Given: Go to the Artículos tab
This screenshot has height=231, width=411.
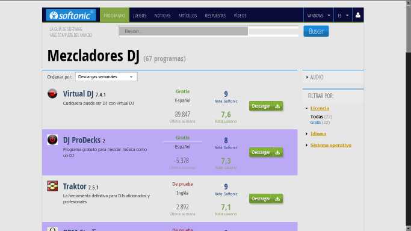Looking at the screenshot, I should click(x=188, y=16).
